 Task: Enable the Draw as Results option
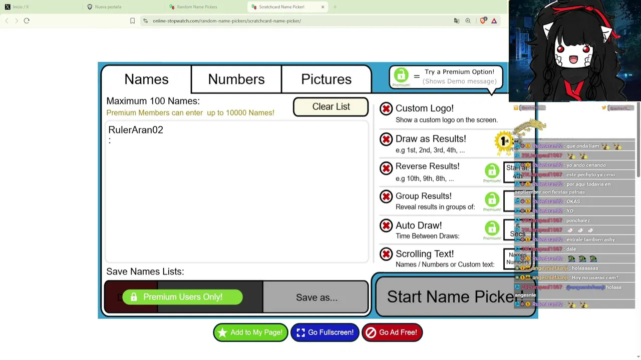pyautogui.click(x=386, y=139)
